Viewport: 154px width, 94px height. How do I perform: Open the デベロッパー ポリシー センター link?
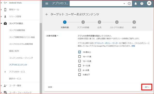pyautogui.click(x=107, y=43)
